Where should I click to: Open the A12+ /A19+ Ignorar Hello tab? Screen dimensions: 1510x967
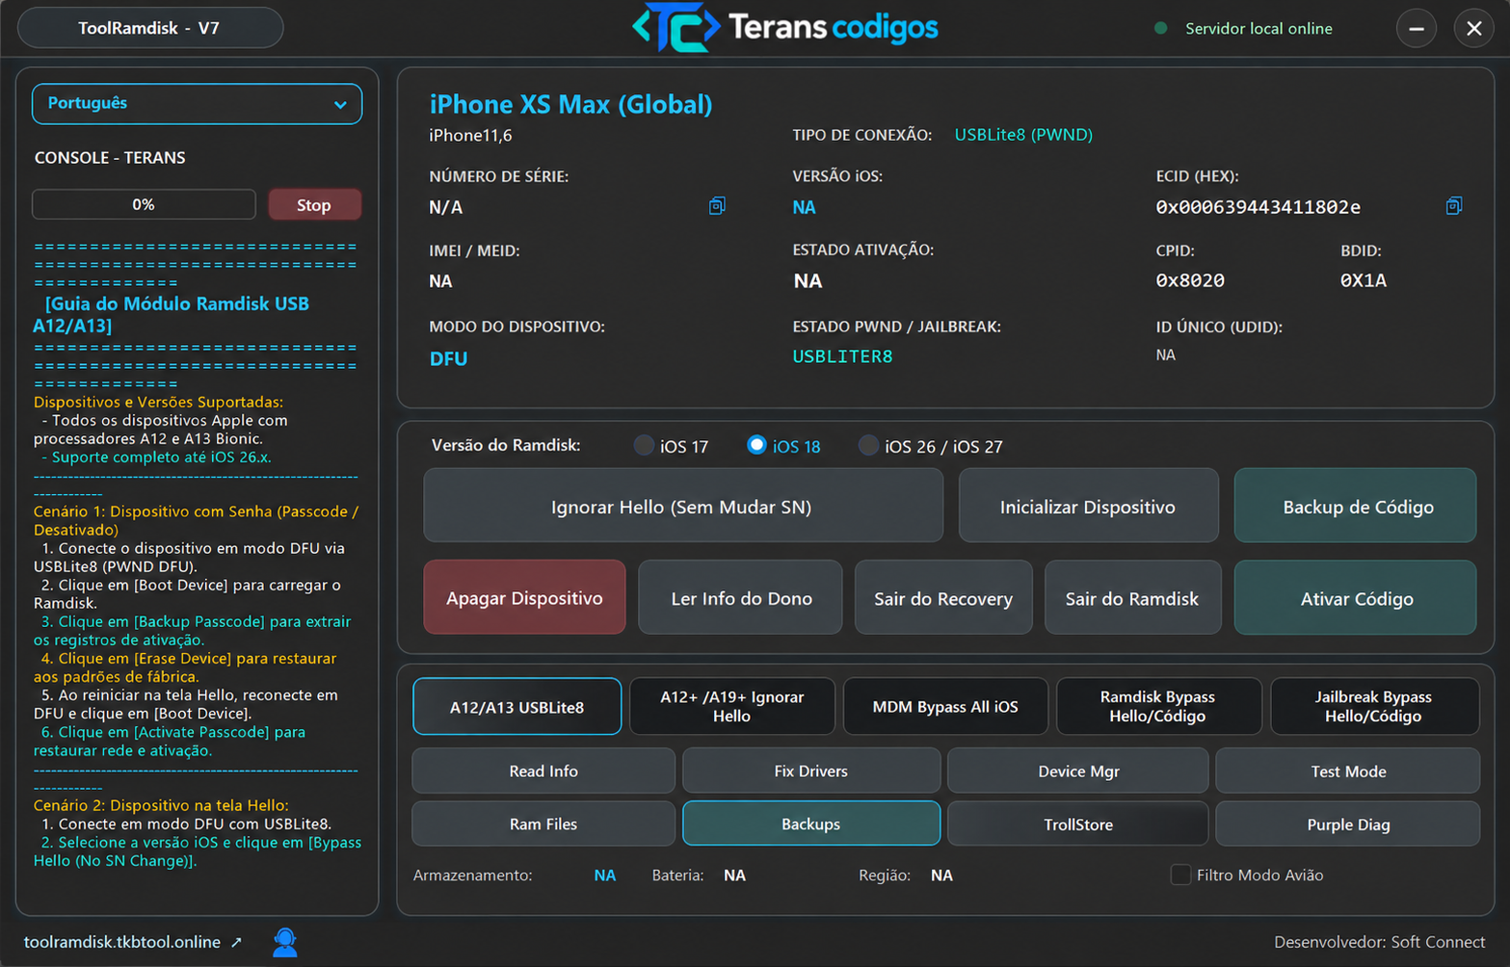coord(731,707)
